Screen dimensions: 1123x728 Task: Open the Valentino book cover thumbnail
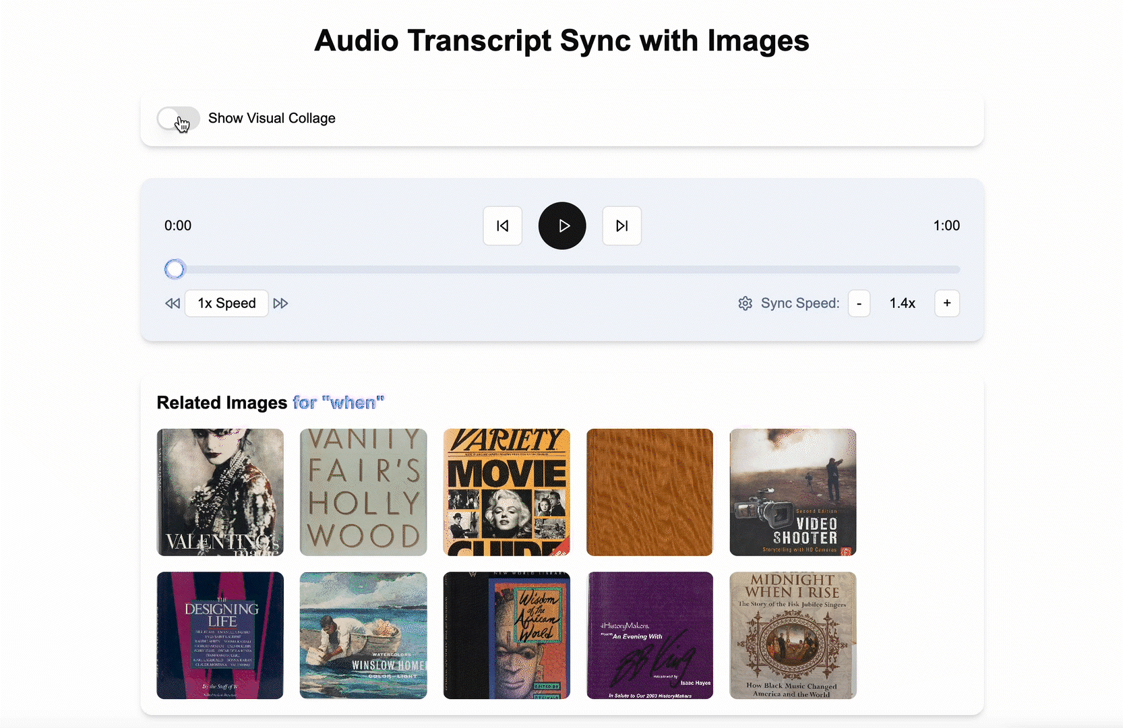[x=220, y=492]
